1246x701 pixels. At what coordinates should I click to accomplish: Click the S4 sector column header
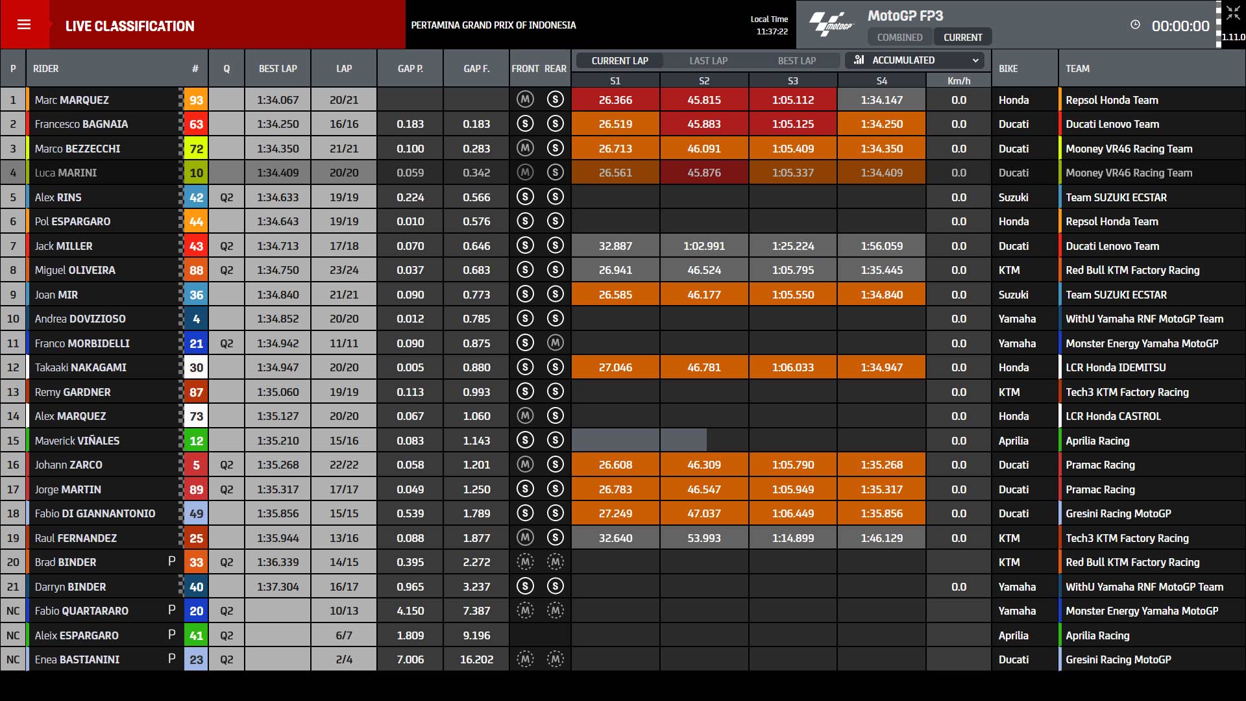pyautogui.click(x=881, y=80)
